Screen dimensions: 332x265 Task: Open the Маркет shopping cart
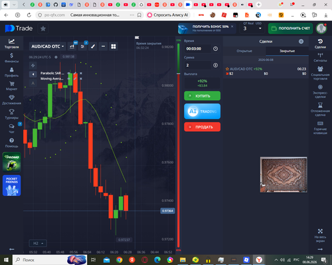11,86
